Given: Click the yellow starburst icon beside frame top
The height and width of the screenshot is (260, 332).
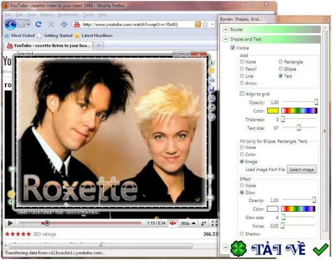Looking at the screenshot, I should [x=211, y=70].
